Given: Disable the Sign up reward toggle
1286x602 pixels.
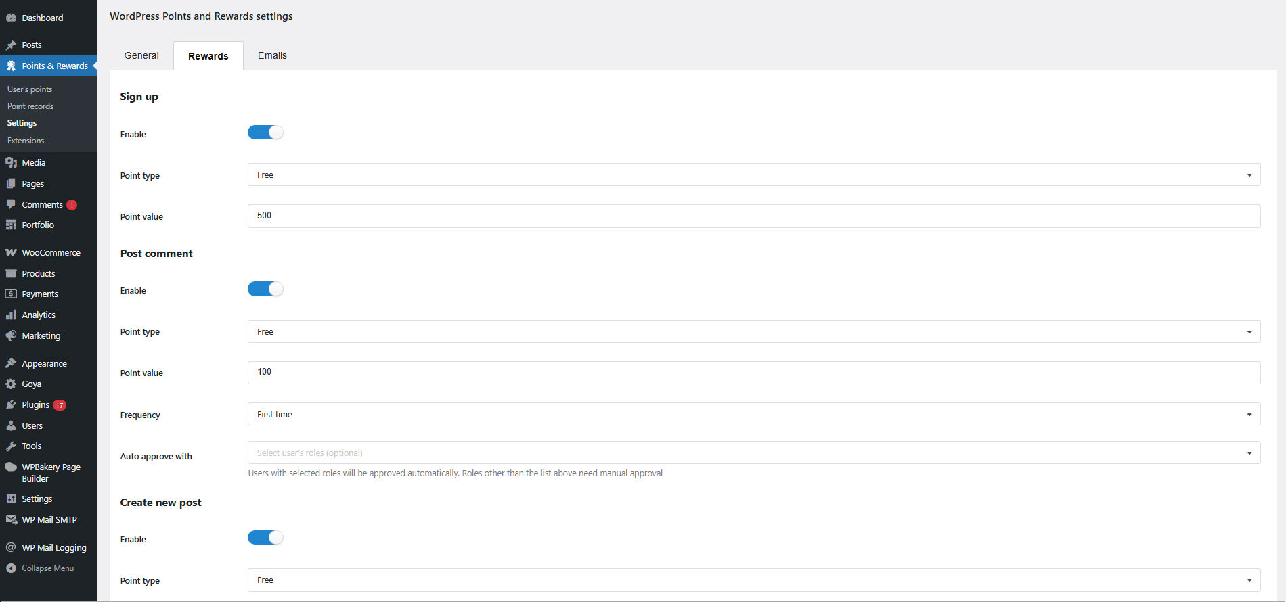Looking at the screenshot, I should click(265, 133).
